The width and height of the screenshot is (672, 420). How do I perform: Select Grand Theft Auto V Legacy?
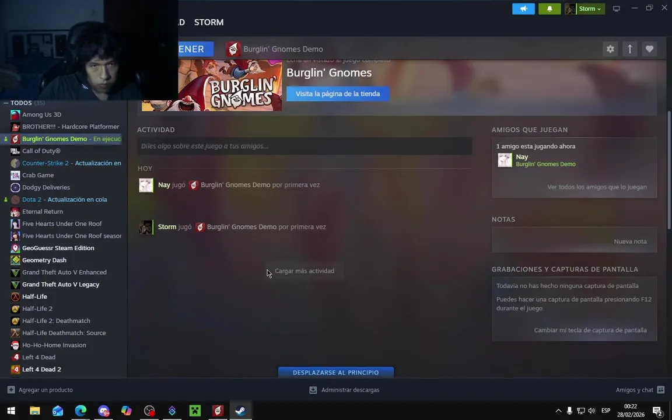[61, 285]
